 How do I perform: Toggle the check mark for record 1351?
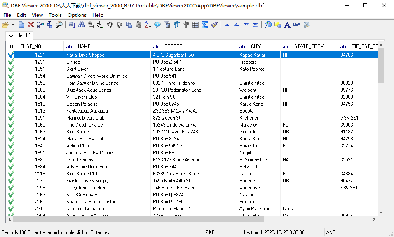pyautogui.click(x=11, y=69)
